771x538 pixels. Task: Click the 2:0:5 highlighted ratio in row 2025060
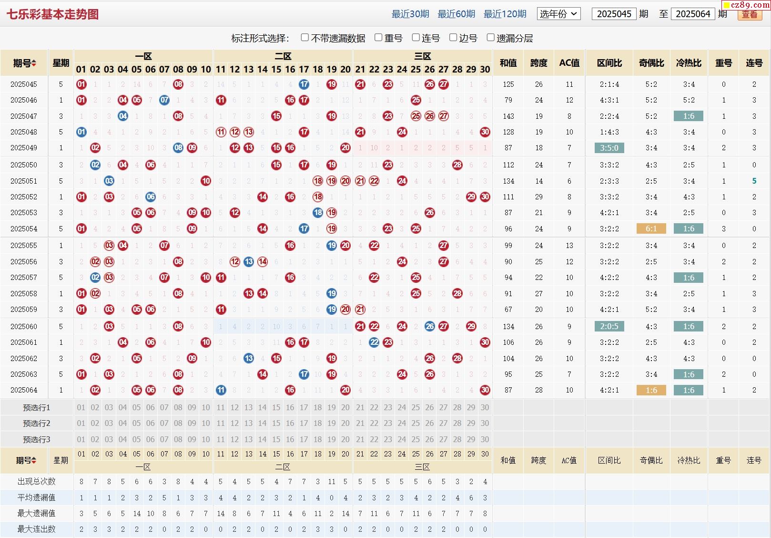609,327
